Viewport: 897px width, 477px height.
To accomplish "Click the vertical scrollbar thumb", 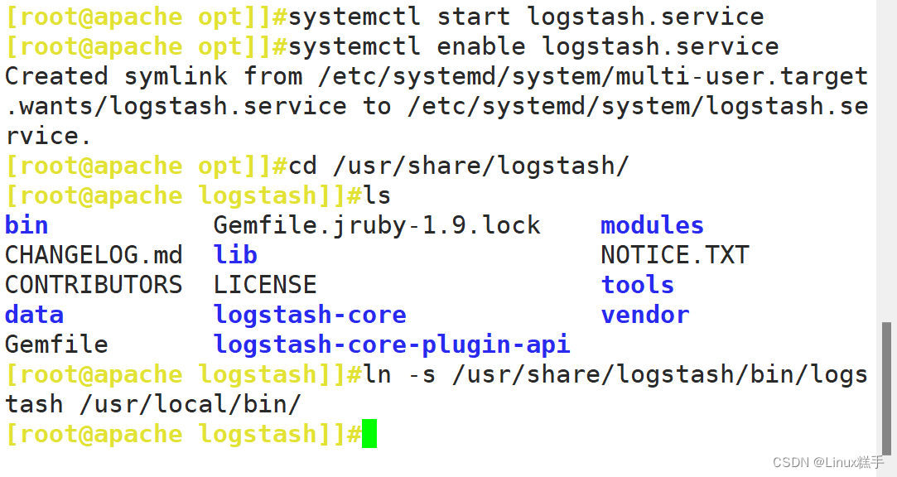I will click(887, 388).
